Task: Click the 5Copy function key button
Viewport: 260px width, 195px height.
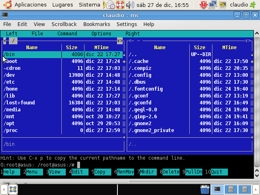Action: (x=101, y=172)
